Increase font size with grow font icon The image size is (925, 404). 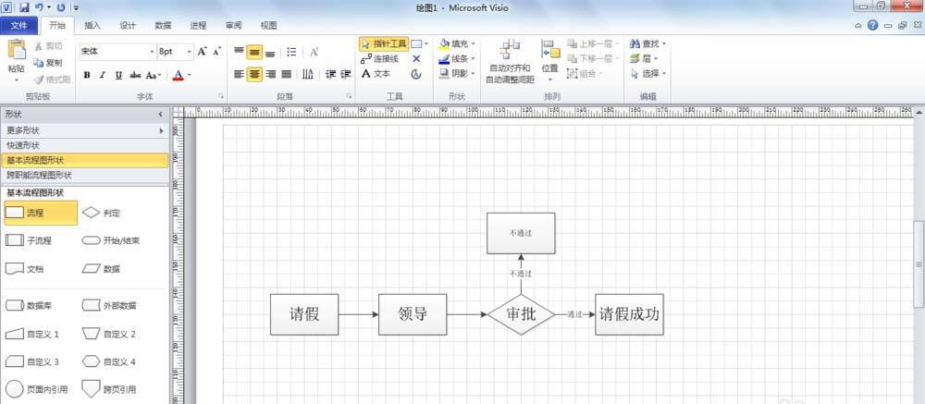203,52
